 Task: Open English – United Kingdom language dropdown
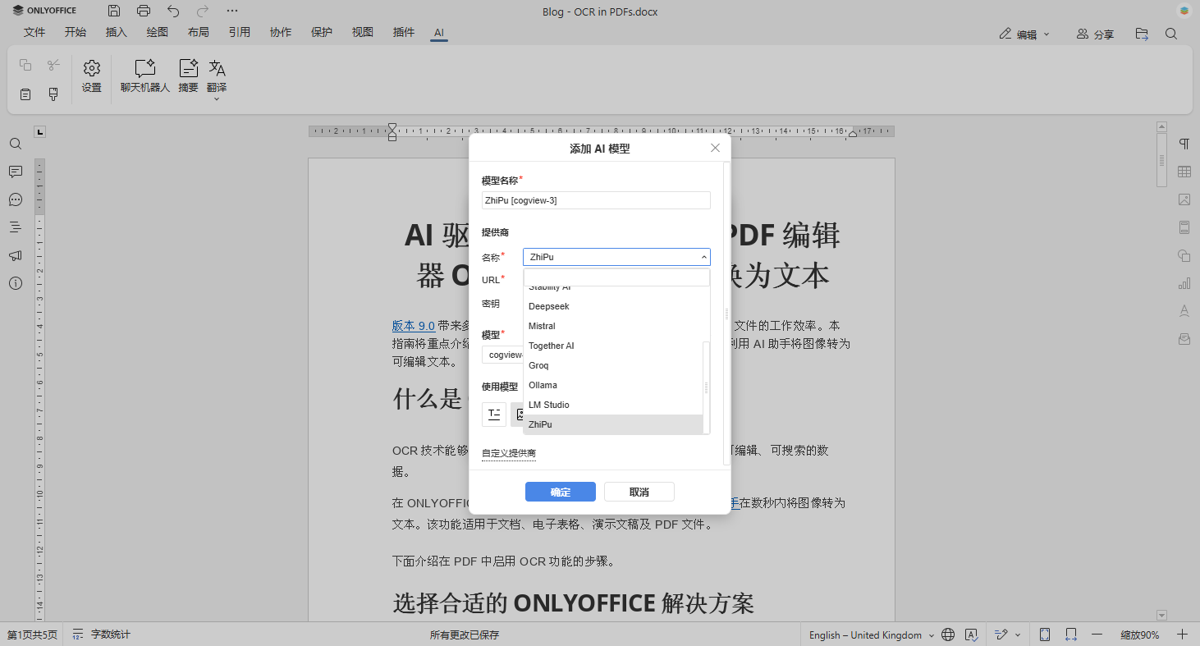pos(871,635)
